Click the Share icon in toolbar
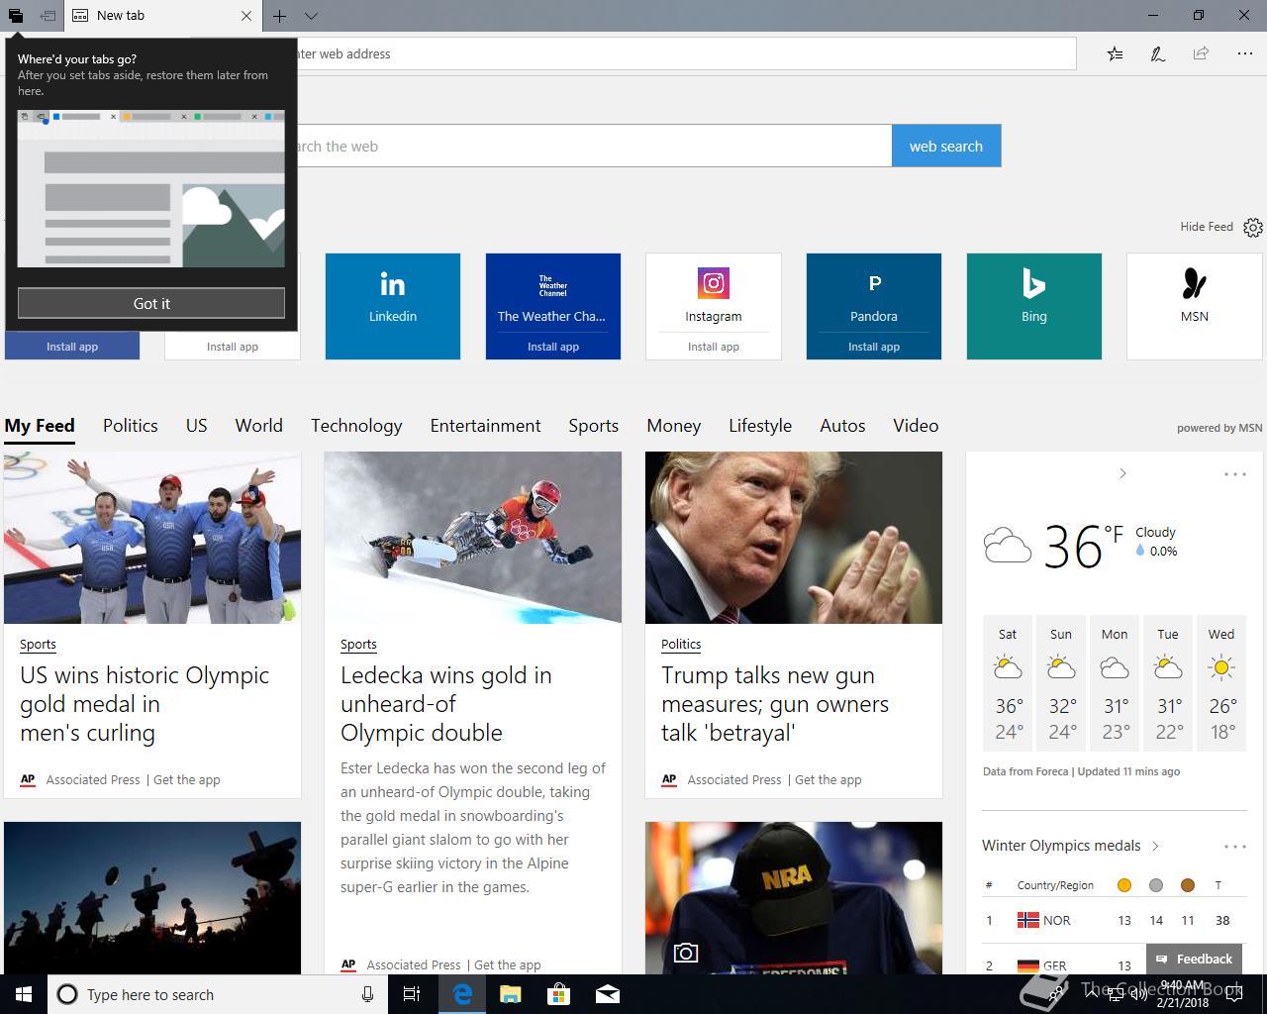The image size is (1267, 1014). click(x=1201, y=53)
